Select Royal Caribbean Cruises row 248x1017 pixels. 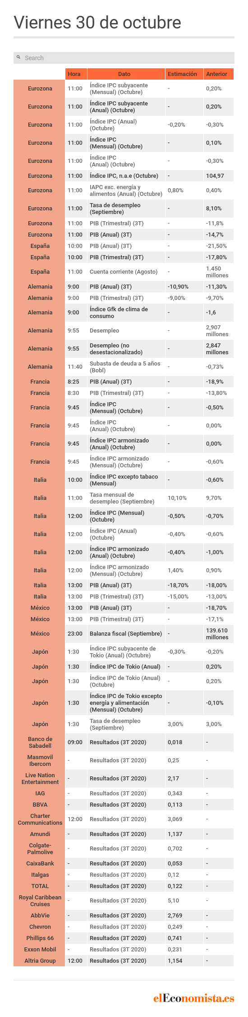click(124, 901)
